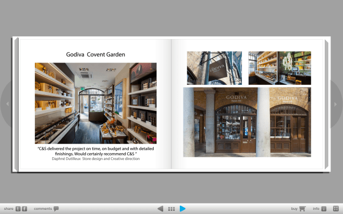Screen dimensions: 343x214
Task: Click the Godiva interior store photo
Action: pyautogui.click(x=95, y=103)
